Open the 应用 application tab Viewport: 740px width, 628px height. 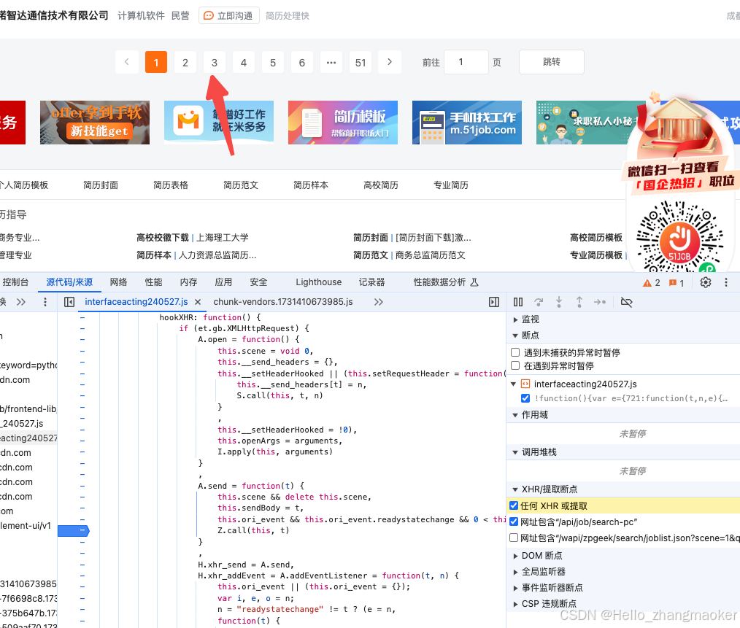point(223,282)
